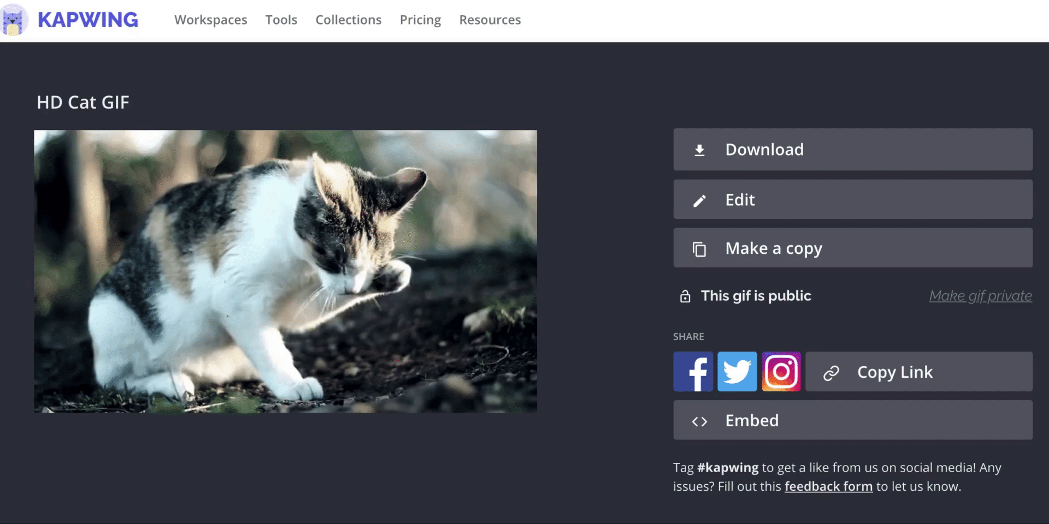Click the duplicate pages icon
The width and height of the screenshot is (1049, 524).
pyautogui.click(x=699, y=249)
